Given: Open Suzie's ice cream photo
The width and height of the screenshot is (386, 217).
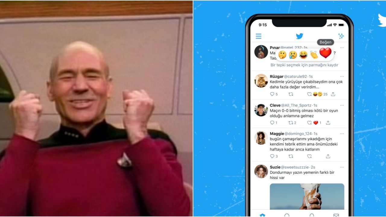Looking at the screenshot, I should point(307,197).
